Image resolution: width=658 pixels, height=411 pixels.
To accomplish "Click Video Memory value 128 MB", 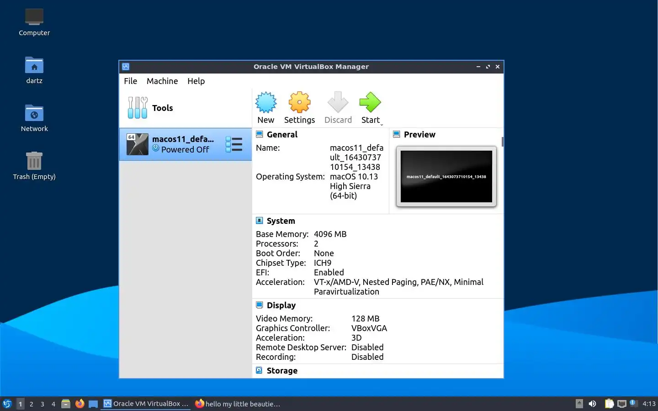I will tap(366, 319).
